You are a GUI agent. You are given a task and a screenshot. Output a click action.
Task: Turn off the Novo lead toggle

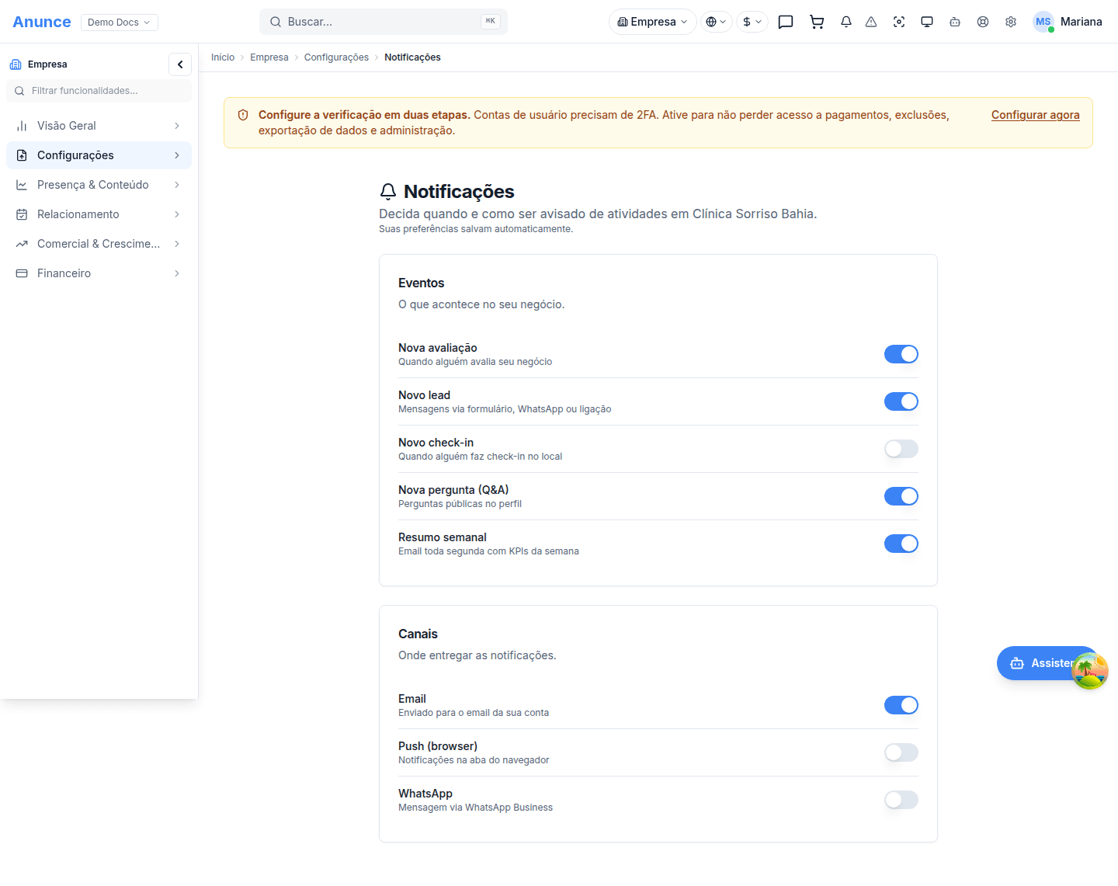click(x=901, y=401)
